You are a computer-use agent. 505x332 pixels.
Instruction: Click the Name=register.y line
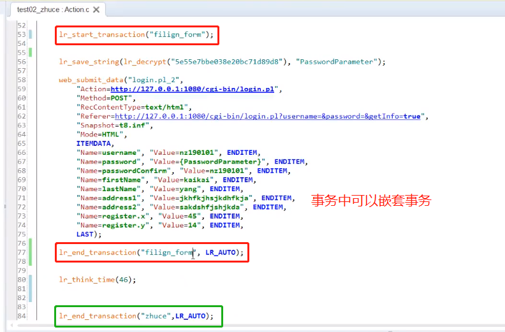[160, 225]
